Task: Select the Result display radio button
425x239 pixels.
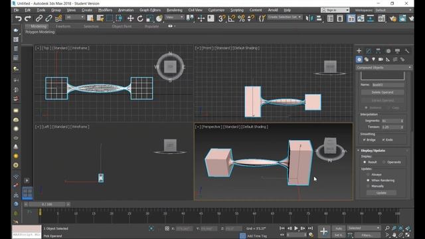Action: 365,162
